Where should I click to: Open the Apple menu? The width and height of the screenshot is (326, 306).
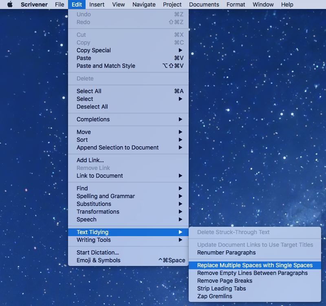pos(10,4)
